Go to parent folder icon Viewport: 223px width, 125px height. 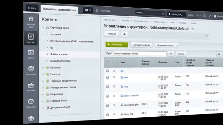point(122,71)
